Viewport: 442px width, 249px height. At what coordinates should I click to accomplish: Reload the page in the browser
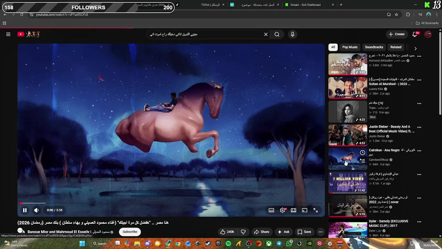coord(21,15)
